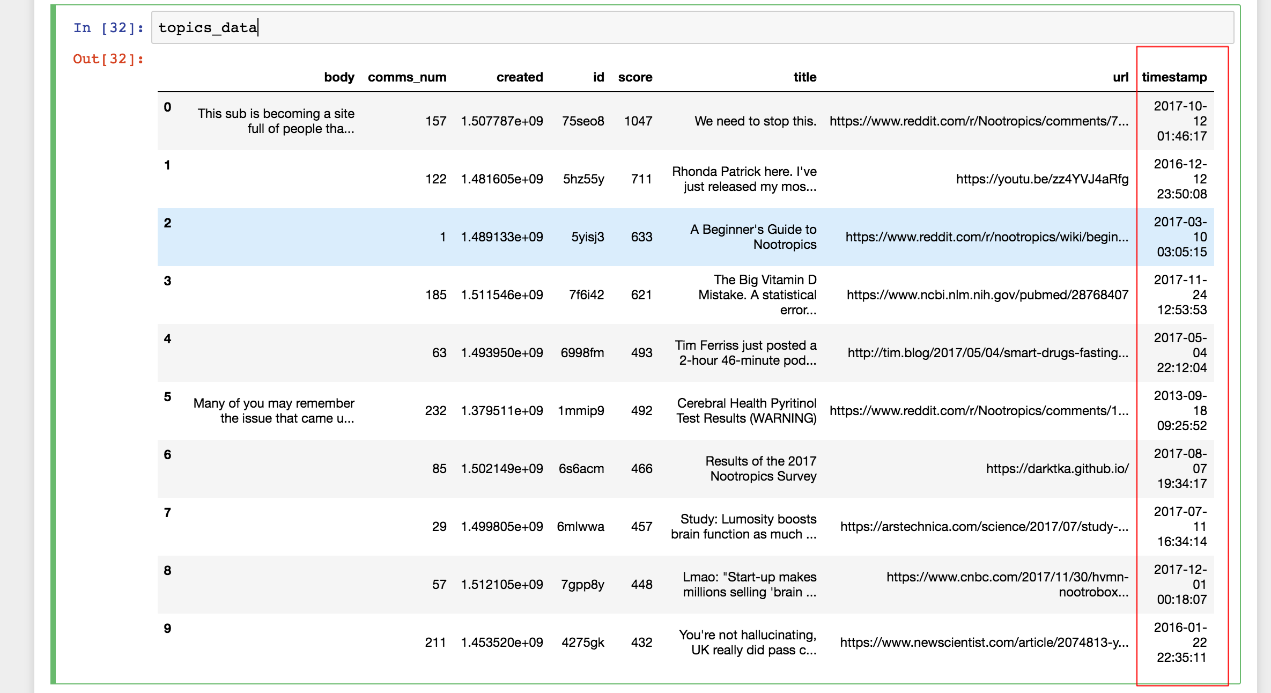Open the newscientist.com article link

click(x=984, y=642)
